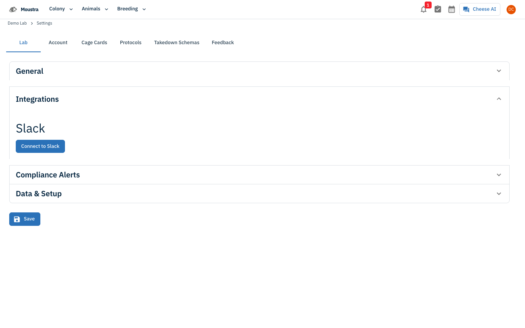525x328 pixels.
Task: Open the Cheese AI chat button
Action: tap(480, 9)
